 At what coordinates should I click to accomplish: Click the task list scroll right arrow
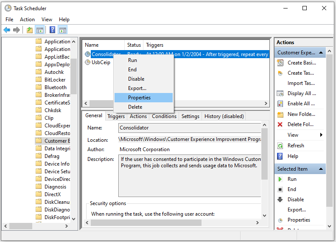(266, 104)
